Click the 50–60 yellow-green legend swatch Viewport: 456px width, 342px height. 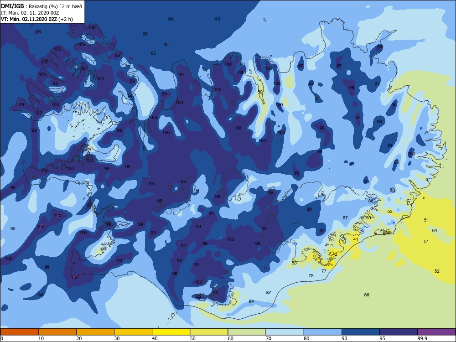[x=209, y=332]
